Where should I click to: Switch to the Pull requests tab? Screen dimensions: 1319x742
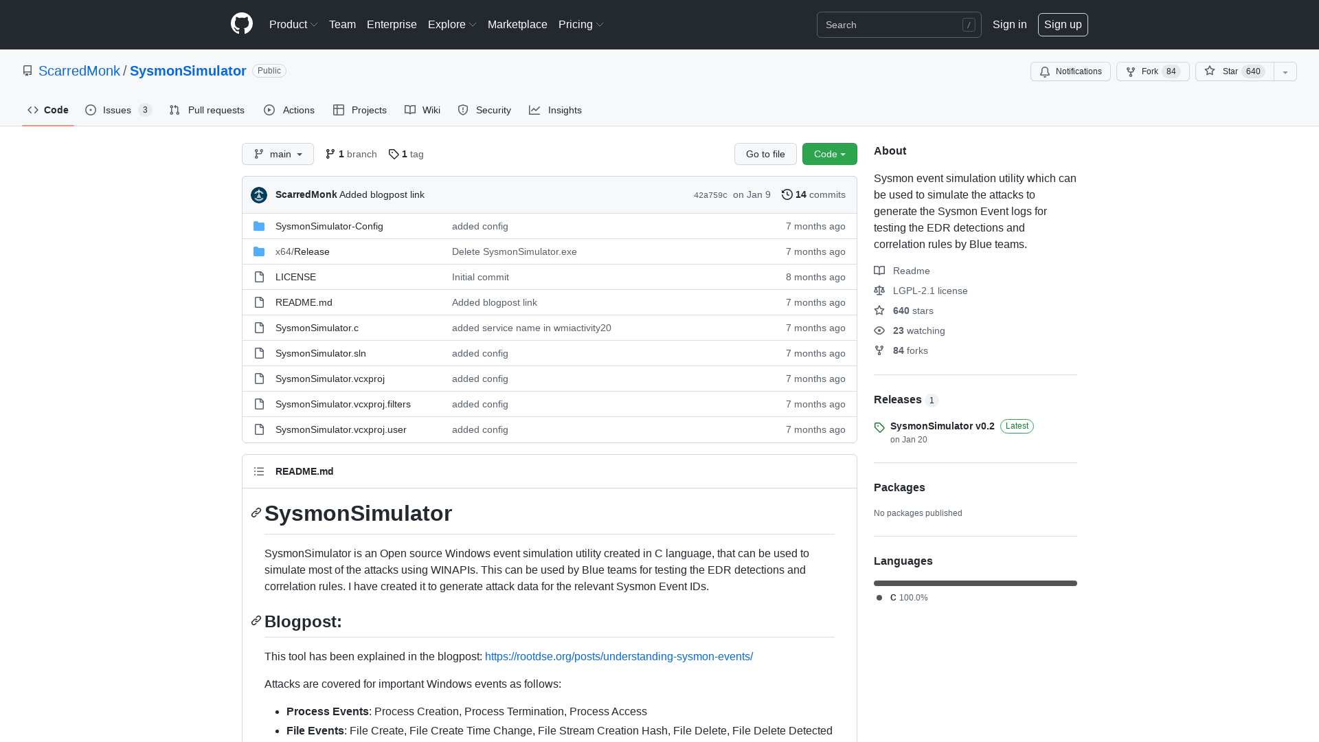[207, 110]
